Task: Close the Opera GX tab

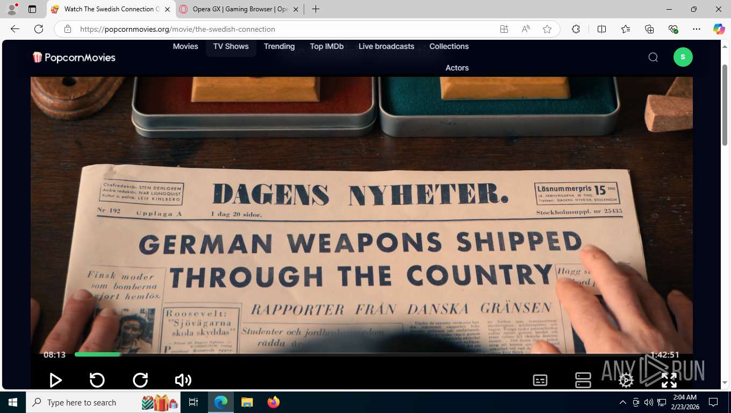Action: click(296, 9)
